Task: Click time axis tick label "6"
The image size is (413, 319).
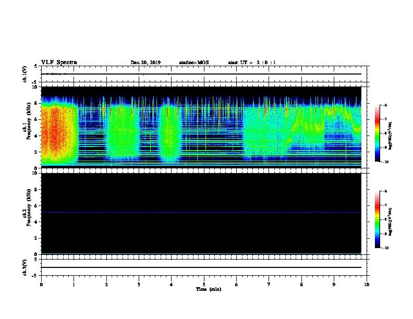Action: click(237, 284)
